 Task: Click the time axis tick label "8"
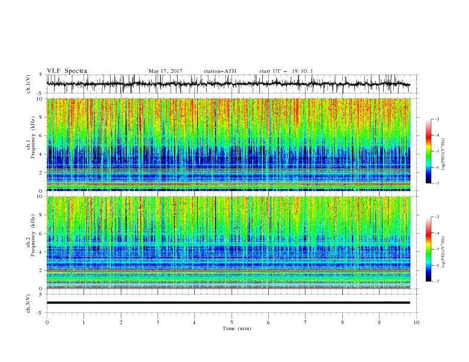(x=342, y=322)
